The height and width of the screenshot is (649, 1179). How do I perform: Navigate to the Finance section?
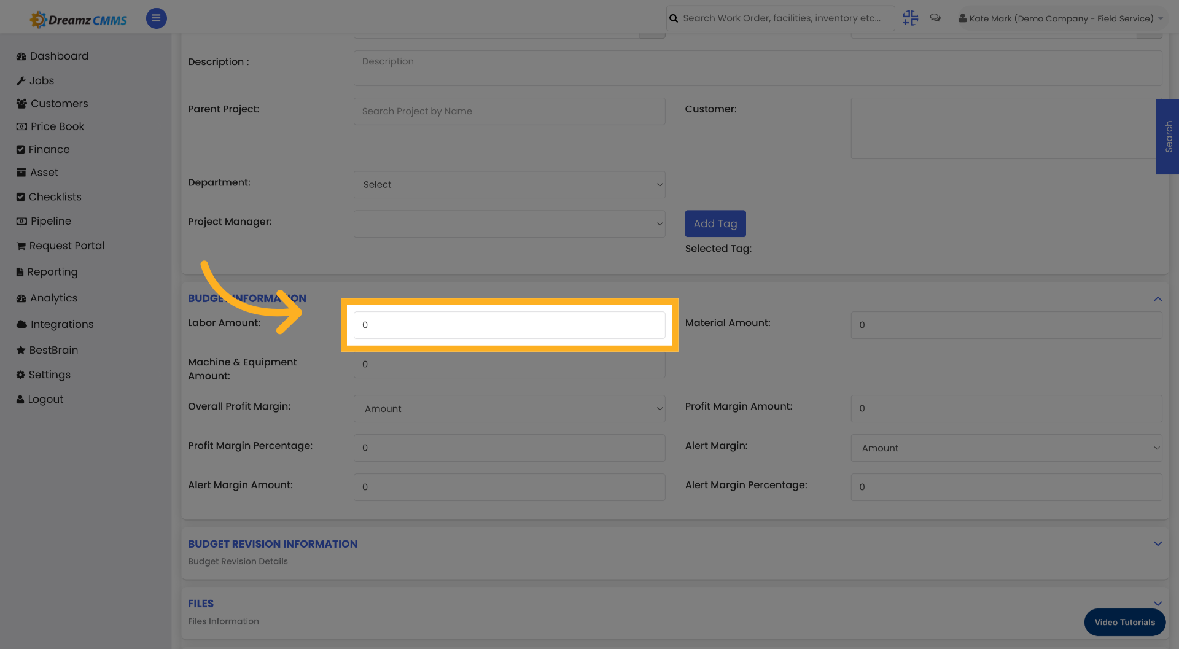coord(49,149)
